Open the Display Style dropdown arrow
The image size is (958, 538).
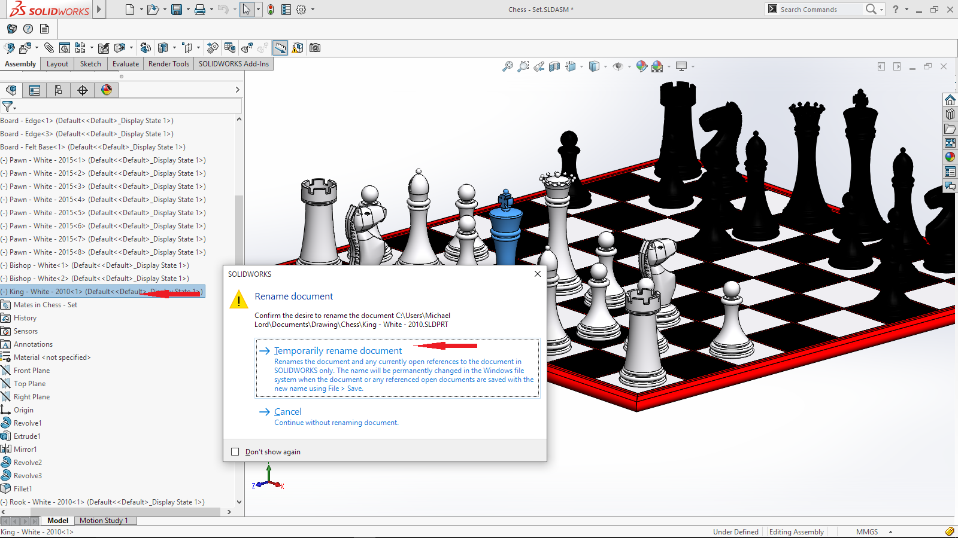605,66
